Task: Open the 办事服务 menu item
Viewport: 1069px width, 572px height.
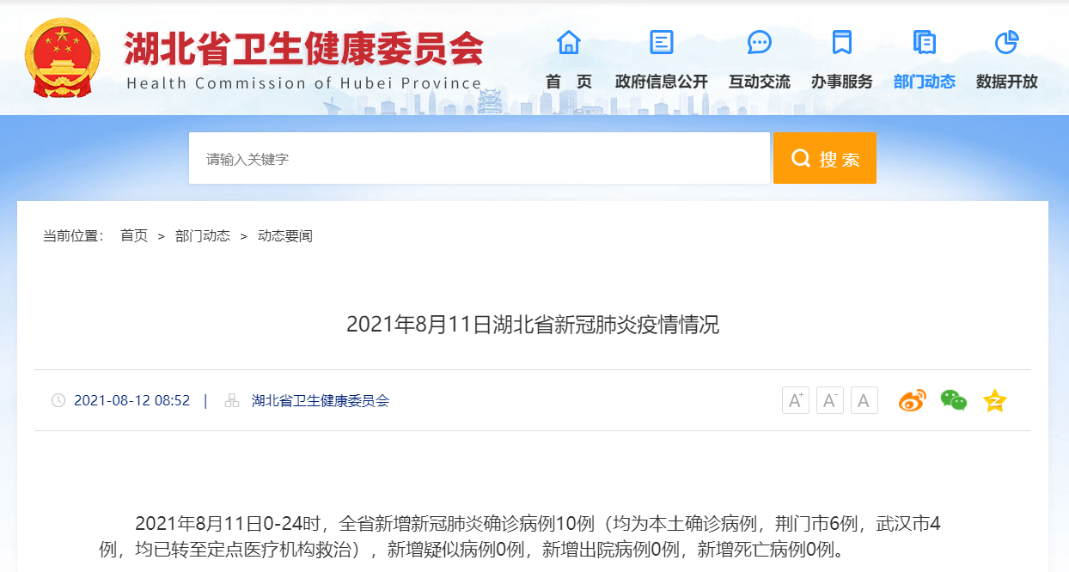Action: [842, 82]
